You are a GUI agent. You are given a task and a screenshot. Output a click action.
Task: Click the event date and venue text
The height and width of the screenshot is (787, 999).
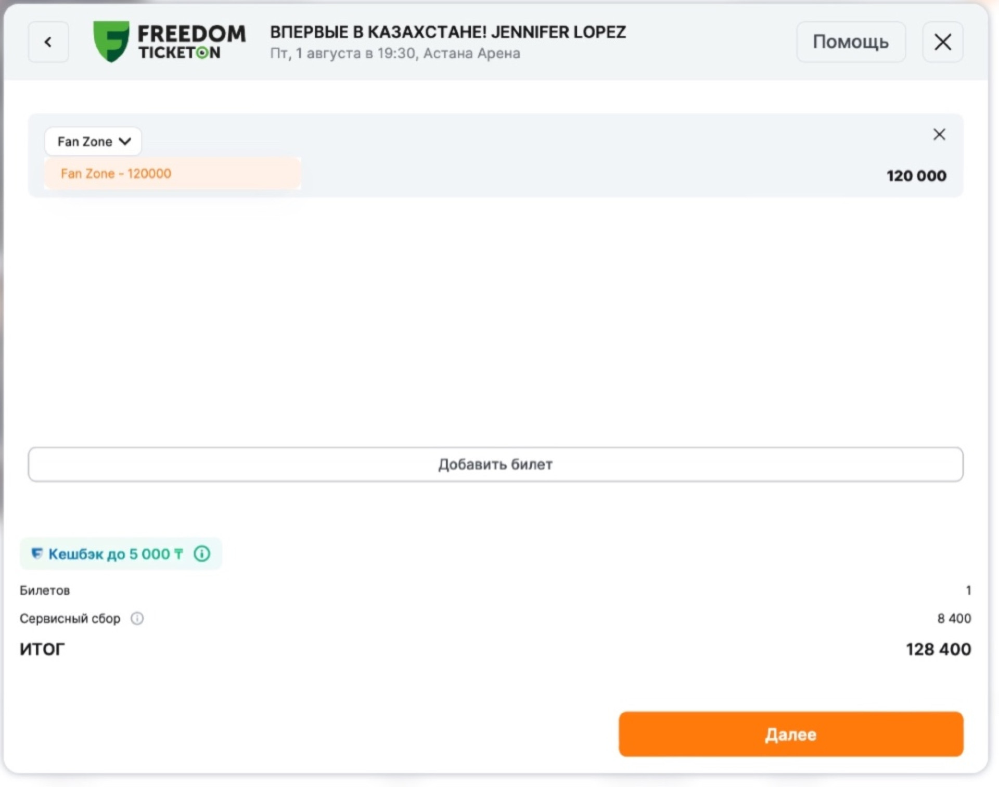coord(395,53)
